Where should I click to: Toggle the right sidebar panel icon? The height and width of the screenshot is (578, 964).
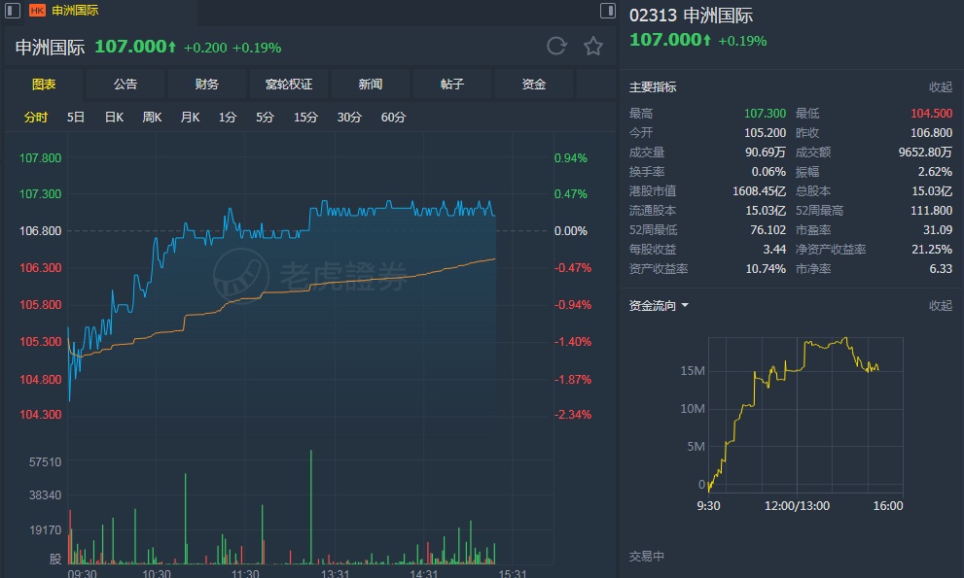[x=607, y=11]
